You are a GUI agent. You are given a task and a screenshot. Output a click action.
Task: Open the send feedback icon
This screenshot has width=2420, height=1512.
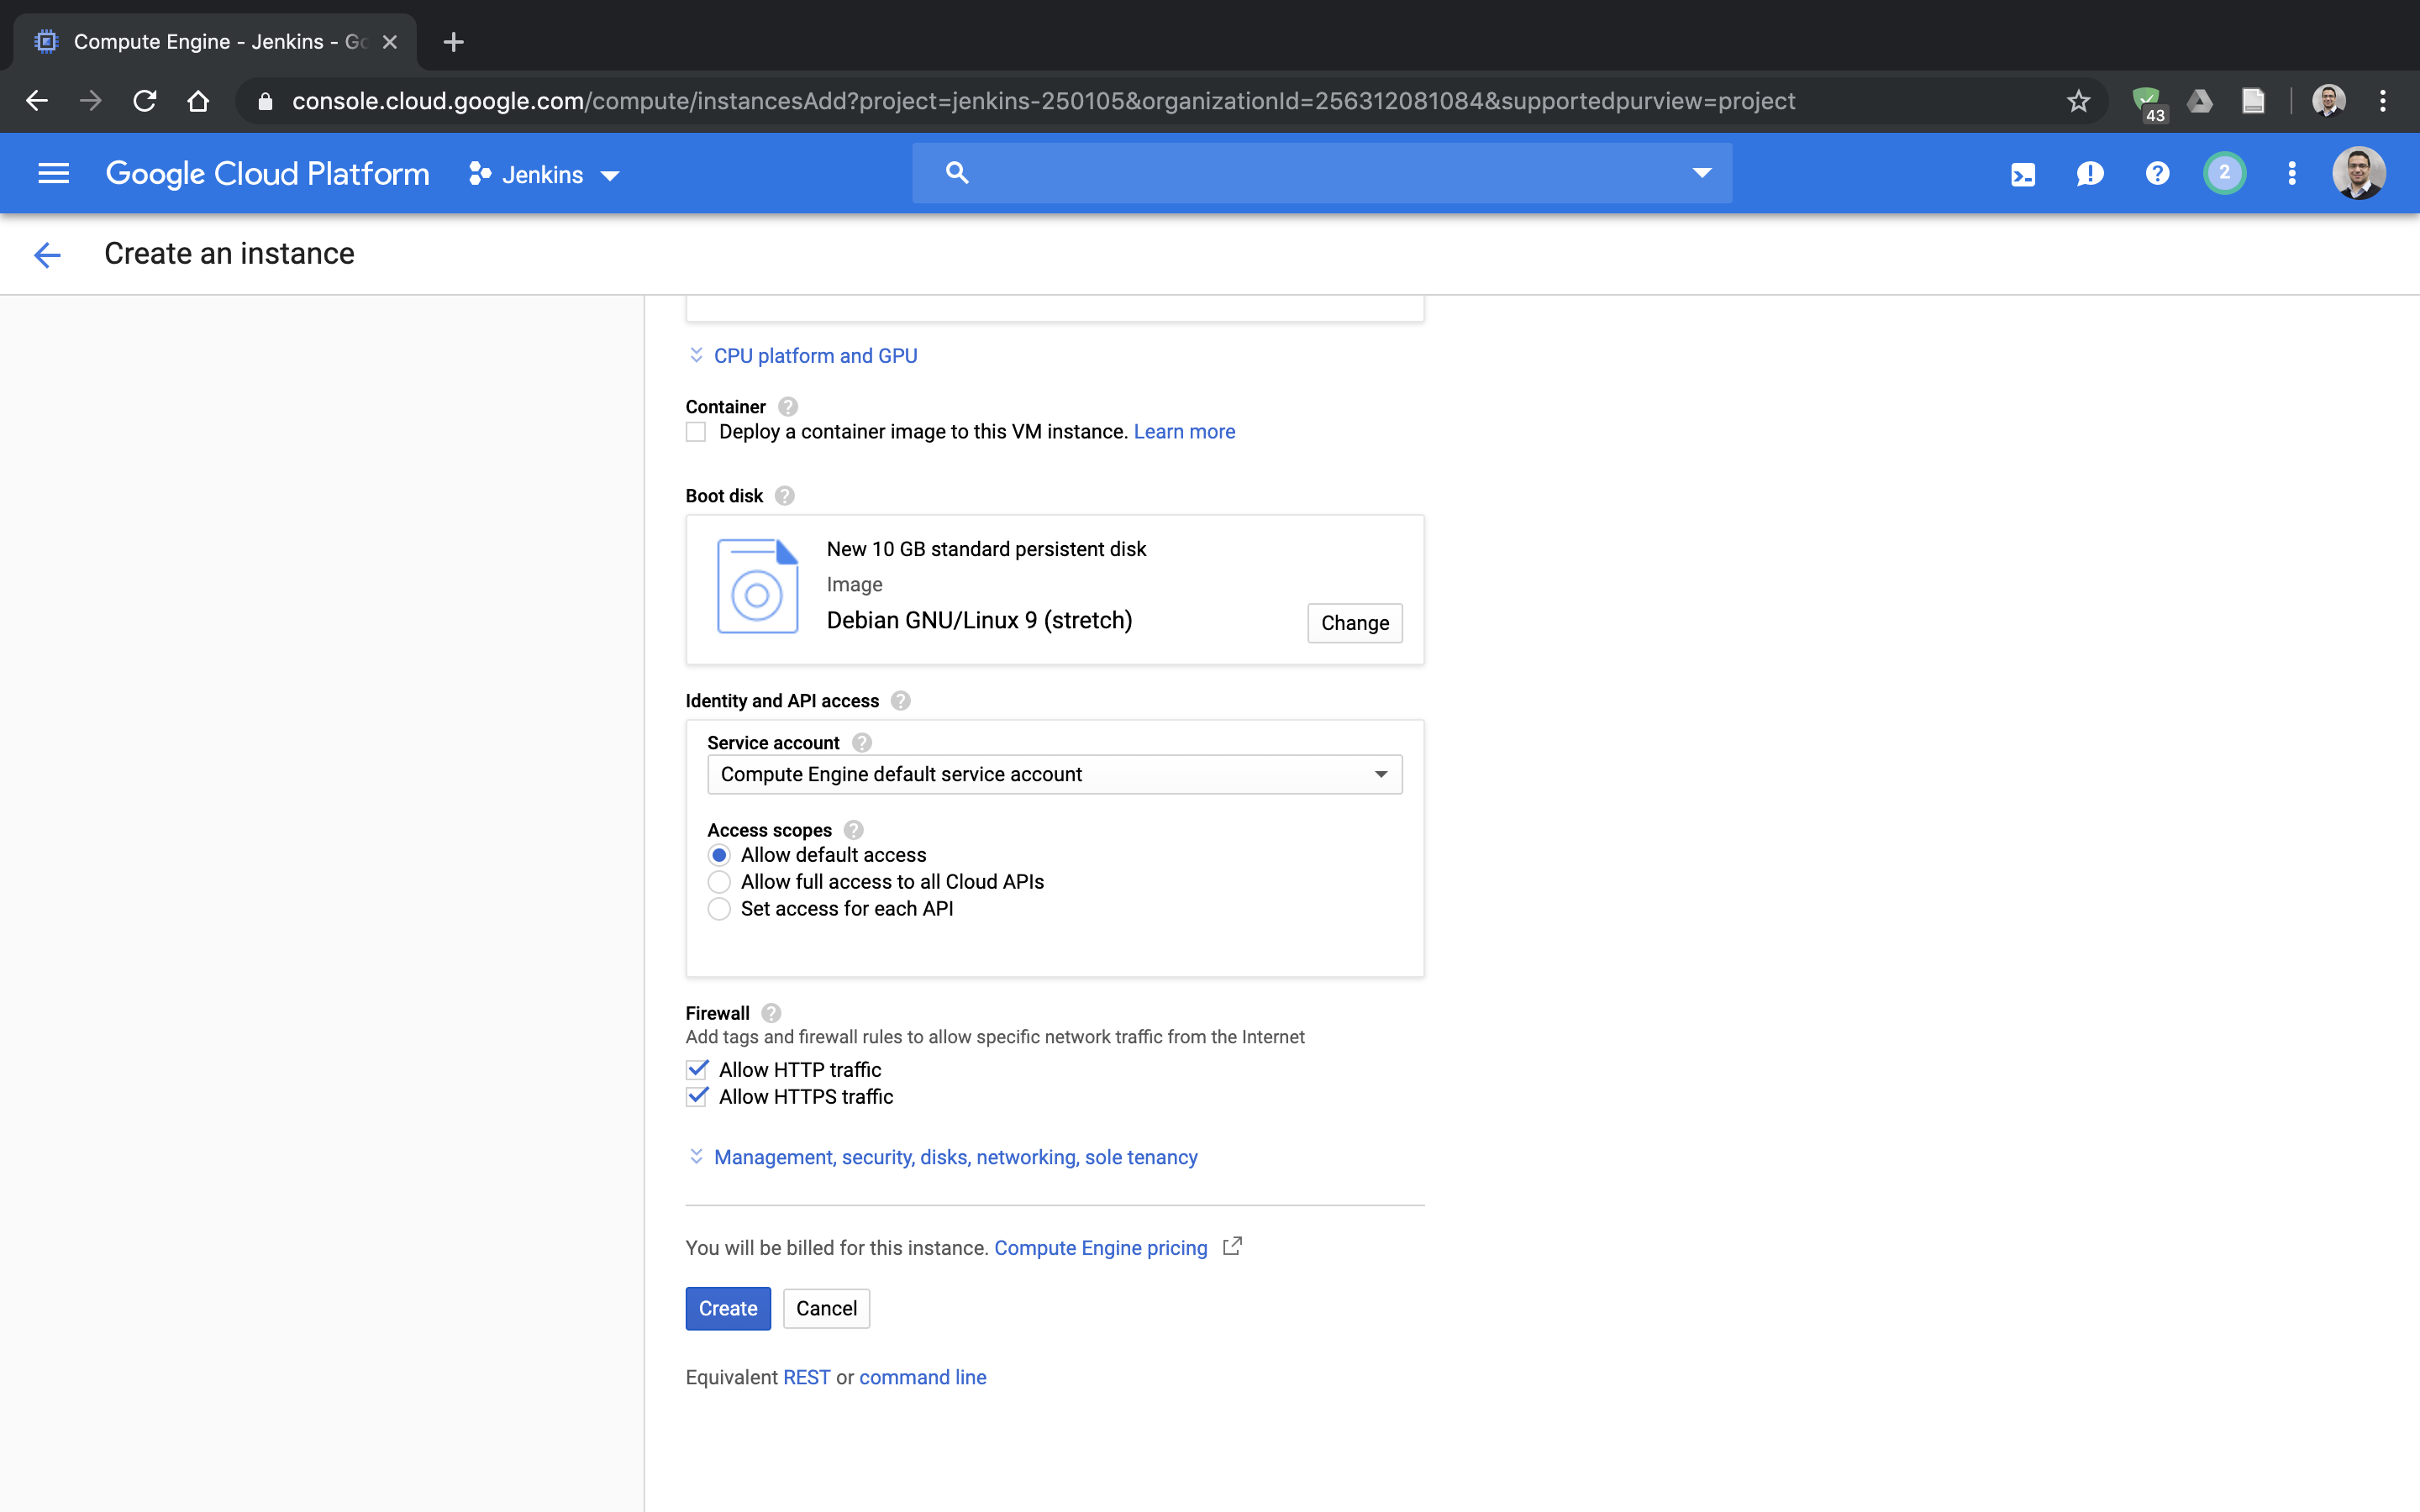2089,175
